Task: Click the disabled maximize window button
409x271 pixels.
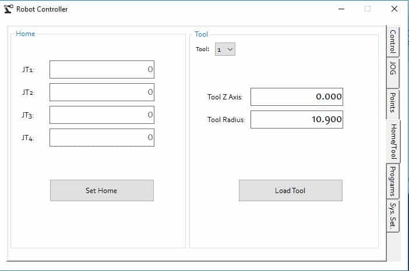Action: click(x=368, y=9)
